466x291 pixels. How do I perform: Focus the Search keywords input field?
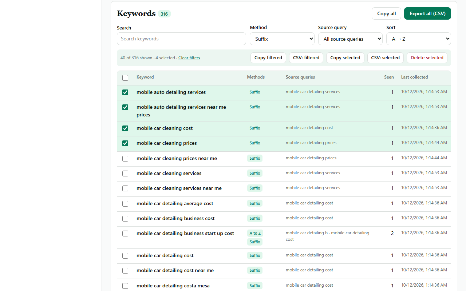click(x=181, y=39)
